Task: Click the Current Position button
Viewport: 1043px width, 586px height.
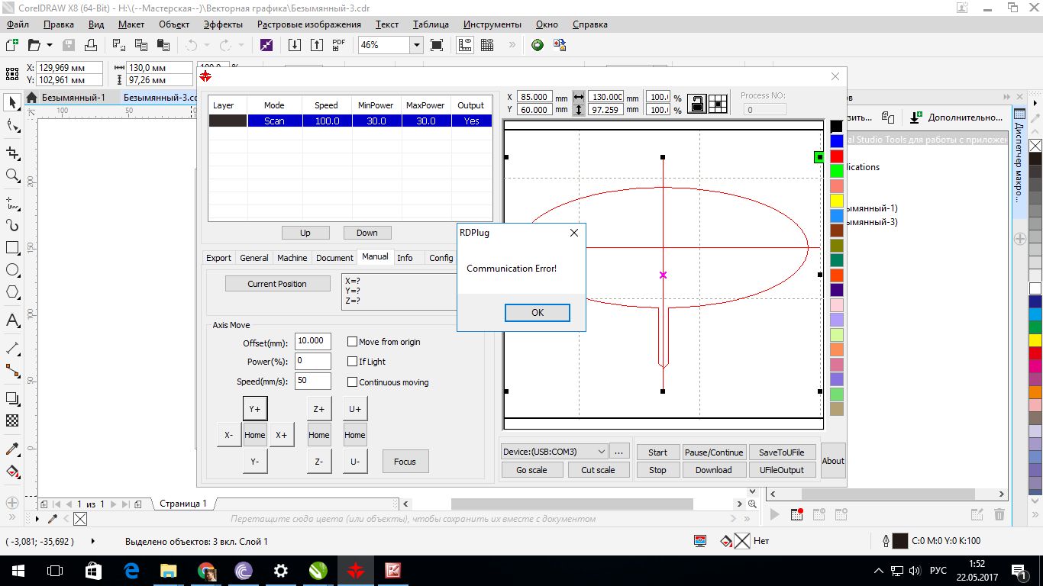Action: click(x=277, y=284)
